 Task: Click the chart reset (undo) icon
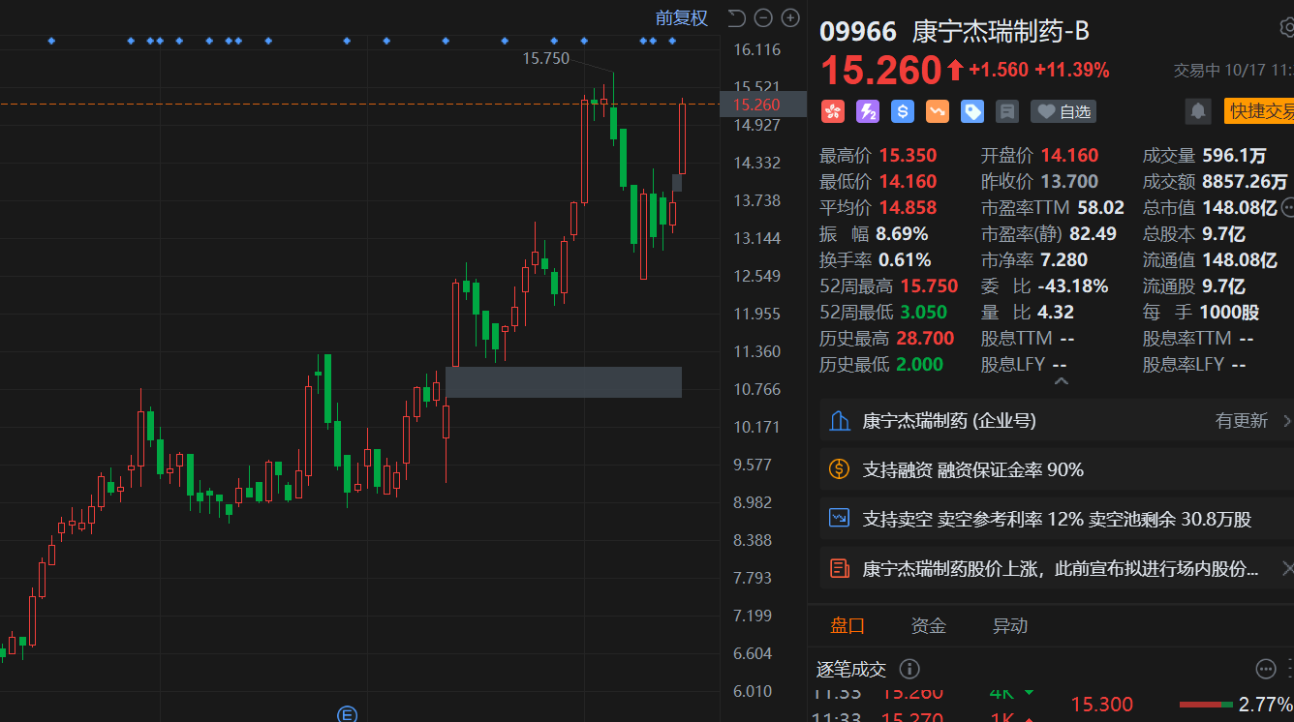point(737,17)
